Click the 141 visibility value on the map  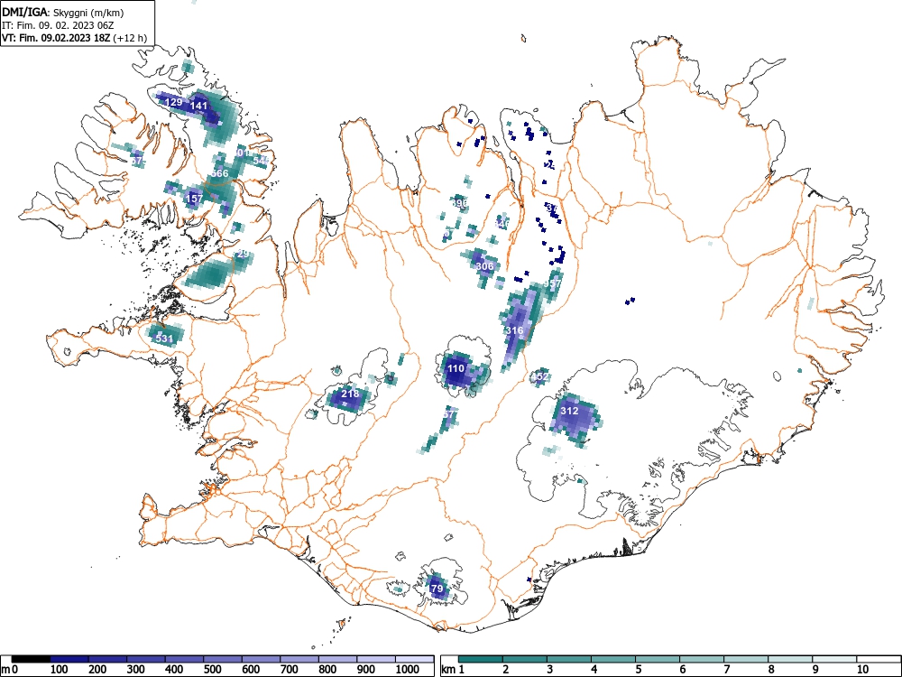tap(198, 106)
